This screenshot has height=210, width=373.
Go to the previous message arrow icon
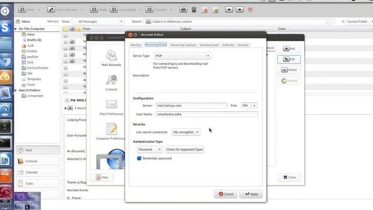coord(229,9)
